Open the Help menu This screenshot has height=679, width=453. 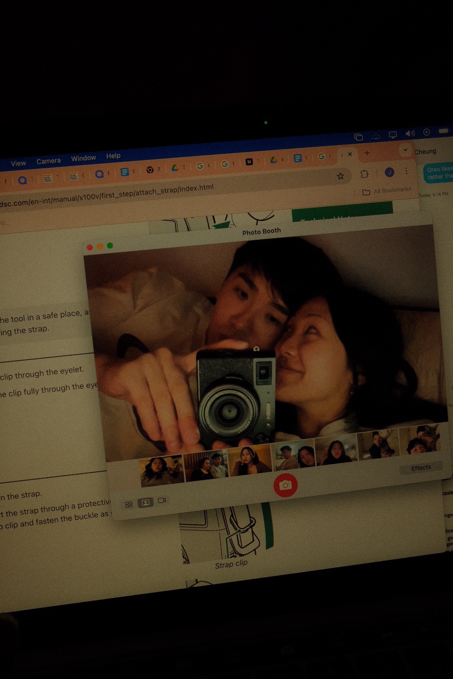(x=113, y=156)
